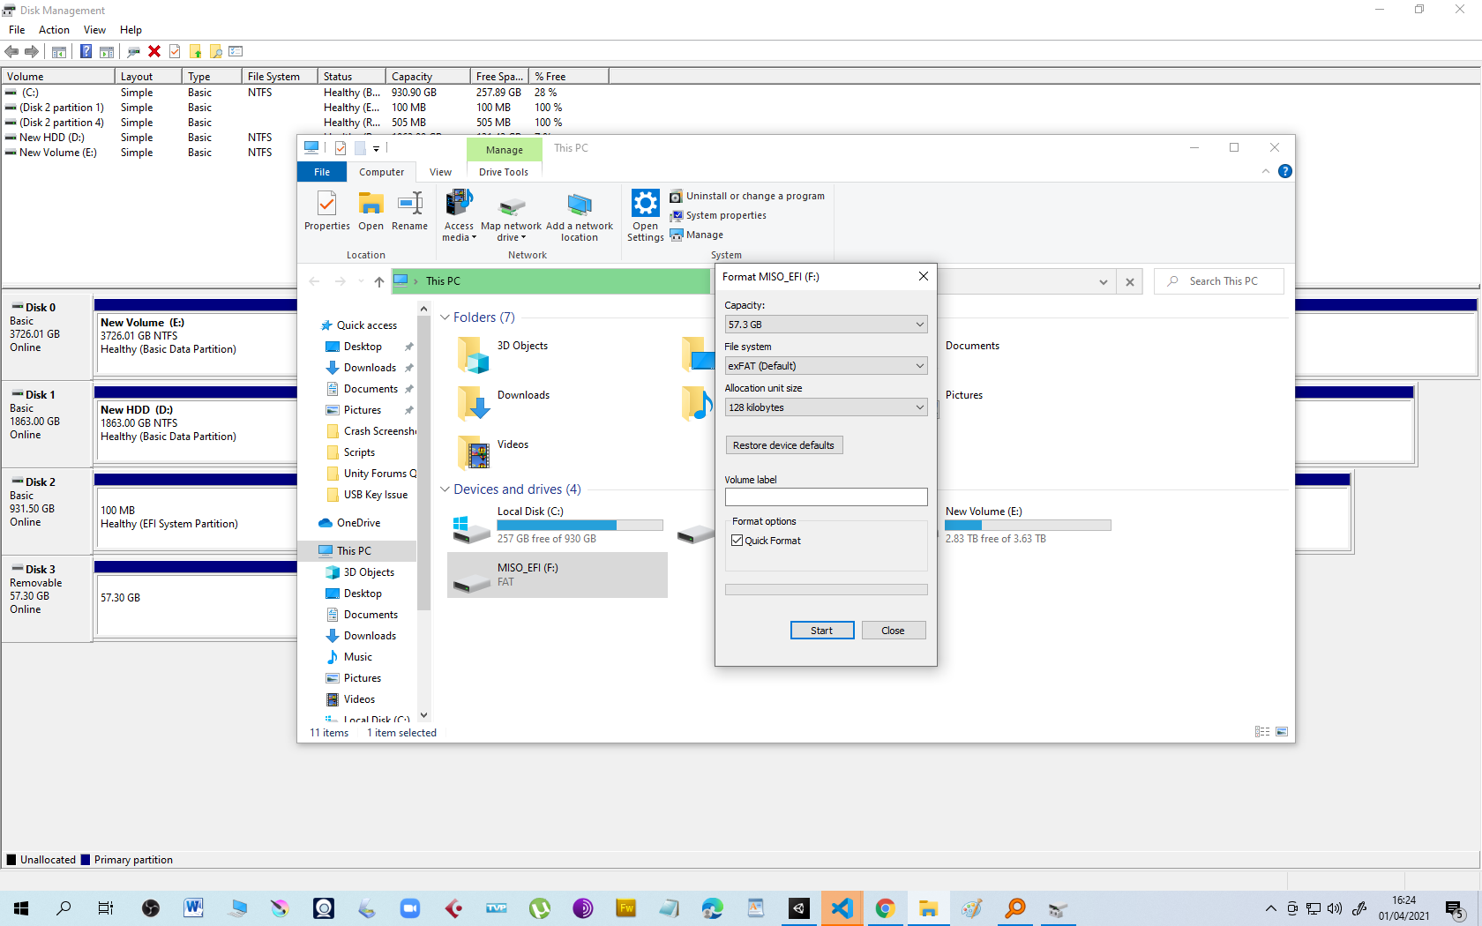
Task: Click the Up arrow in File Explorer navigation
Action: (x=379, y=281)
